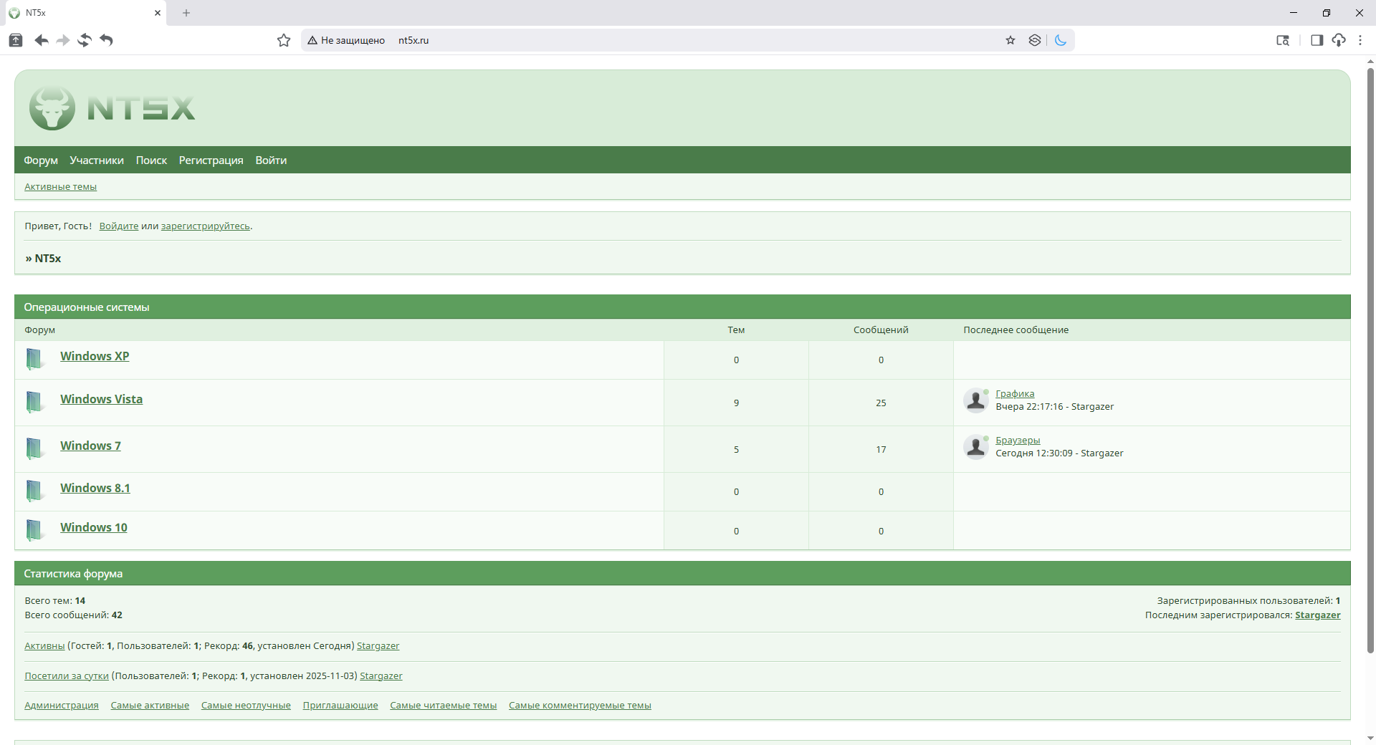Open the browser three-dot menu
Screen dimensions: 1376x745
[x=1360, y=40]
